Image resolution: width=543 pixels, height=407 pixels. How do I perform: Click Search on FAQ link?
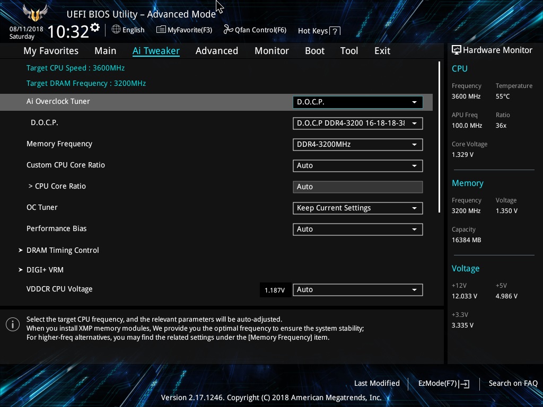[513, 383]
